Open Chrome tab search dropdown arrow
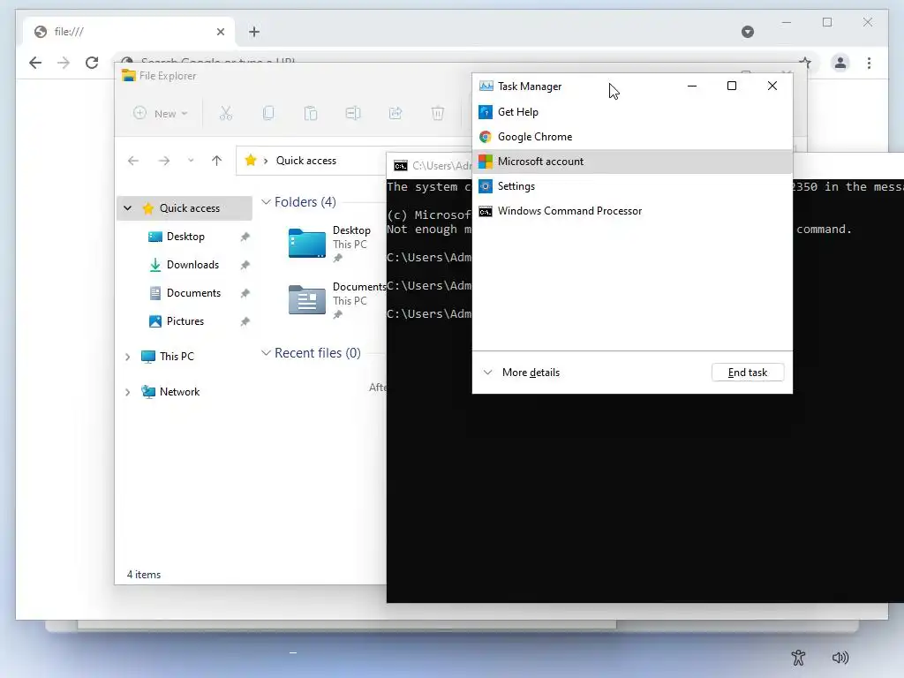Image resolution: width=904 pixels, height=678 pixels. tap(747, 32)
